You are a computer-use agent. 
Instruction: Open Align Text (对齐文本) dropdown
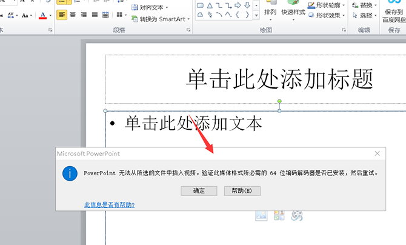[150, 7]
